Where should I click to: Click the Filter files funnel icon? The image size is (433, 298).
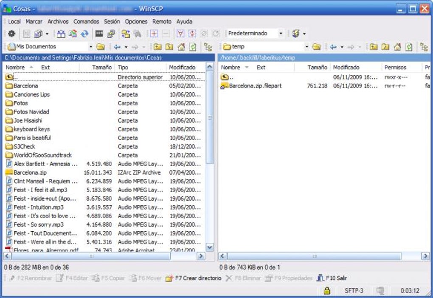point(180,34)
